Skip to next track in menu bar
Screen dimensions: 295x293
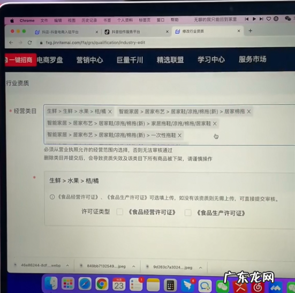click(261, 19)
